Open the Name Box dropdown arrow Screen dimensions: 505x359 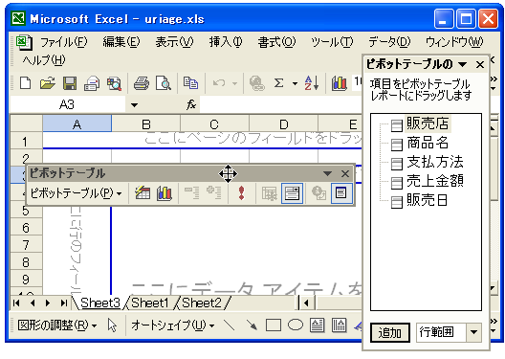pos(134,104)
